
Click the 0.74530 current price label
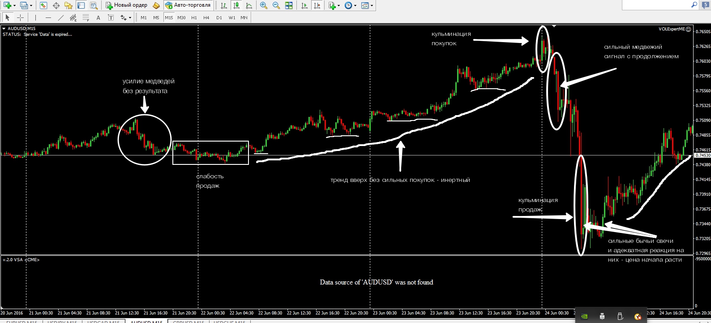click(702, 155)
